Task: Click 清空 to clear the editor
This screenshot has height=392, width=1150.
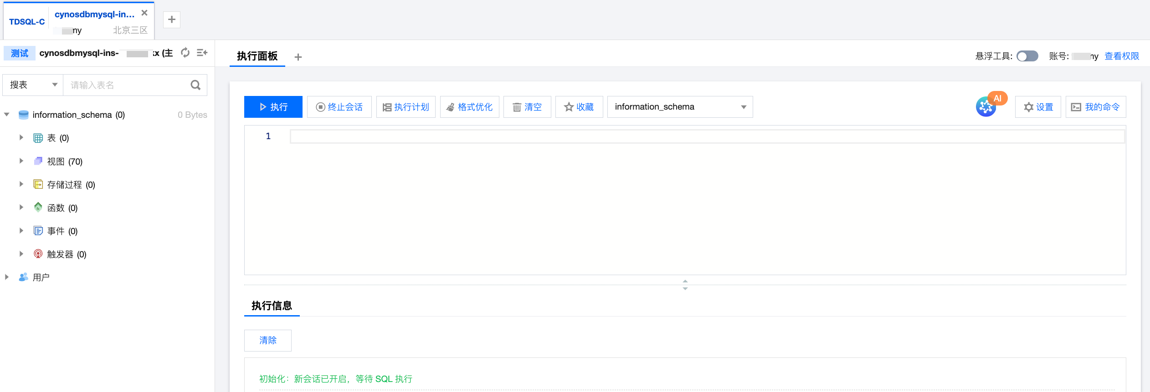Action: [x=527, y=107]
